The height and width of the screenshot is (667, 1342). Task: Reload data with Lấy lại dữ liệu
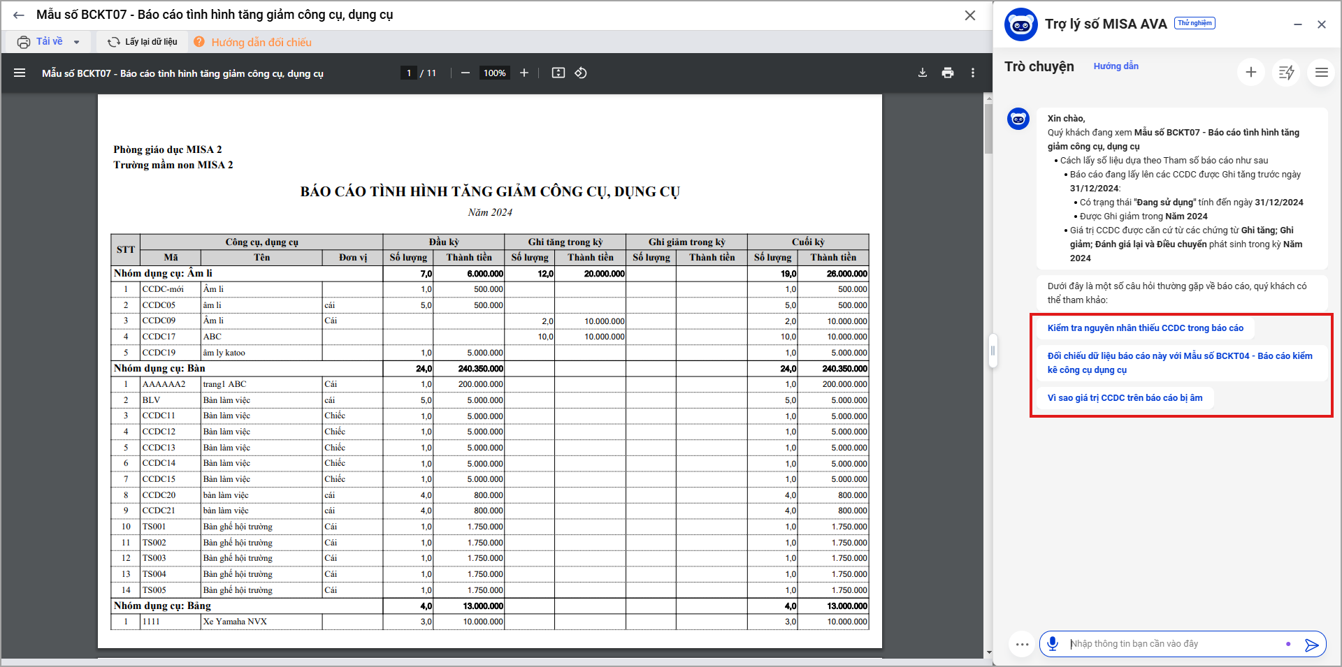coord(143,42)
